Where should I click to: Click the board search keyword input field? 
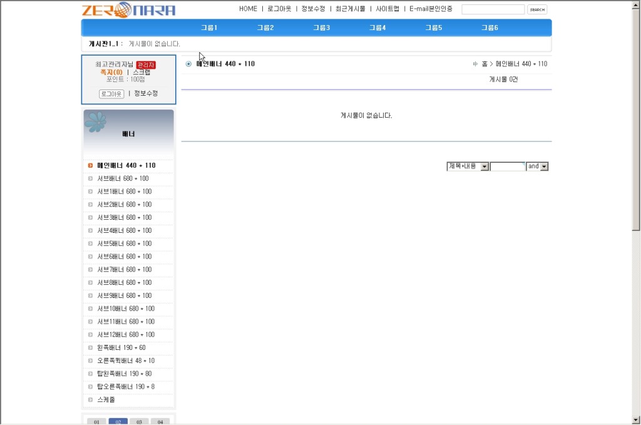click(507, 166)
